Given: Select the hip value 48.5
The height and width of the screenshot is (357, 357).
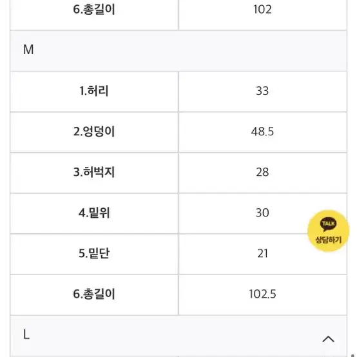Looking at the screenshot, I should 262,131.
